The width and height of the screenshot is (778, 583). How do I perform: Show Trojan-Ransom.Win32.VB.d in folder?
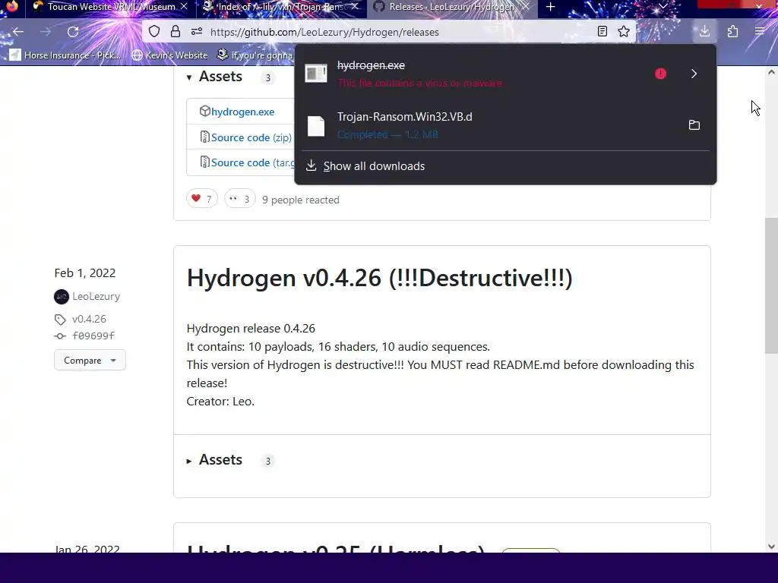694,125
